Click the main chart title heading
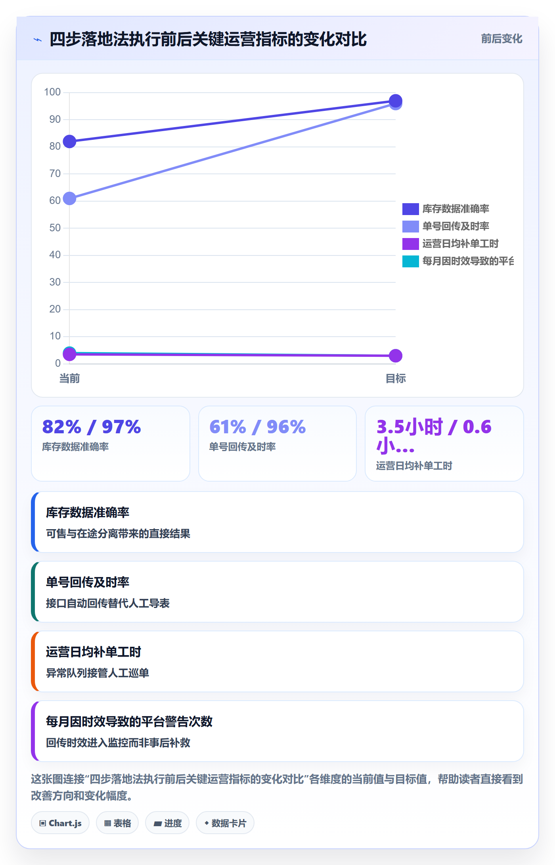 point(208,40)
